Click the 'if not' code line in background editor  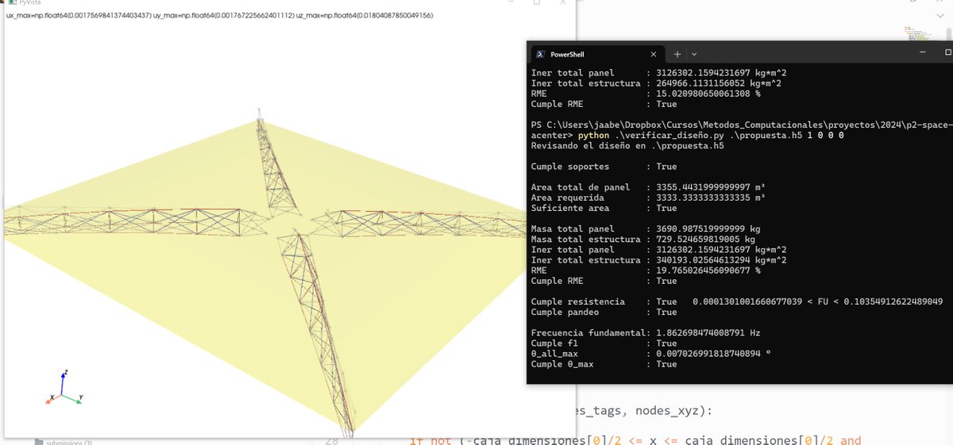(x=635, y=441)
